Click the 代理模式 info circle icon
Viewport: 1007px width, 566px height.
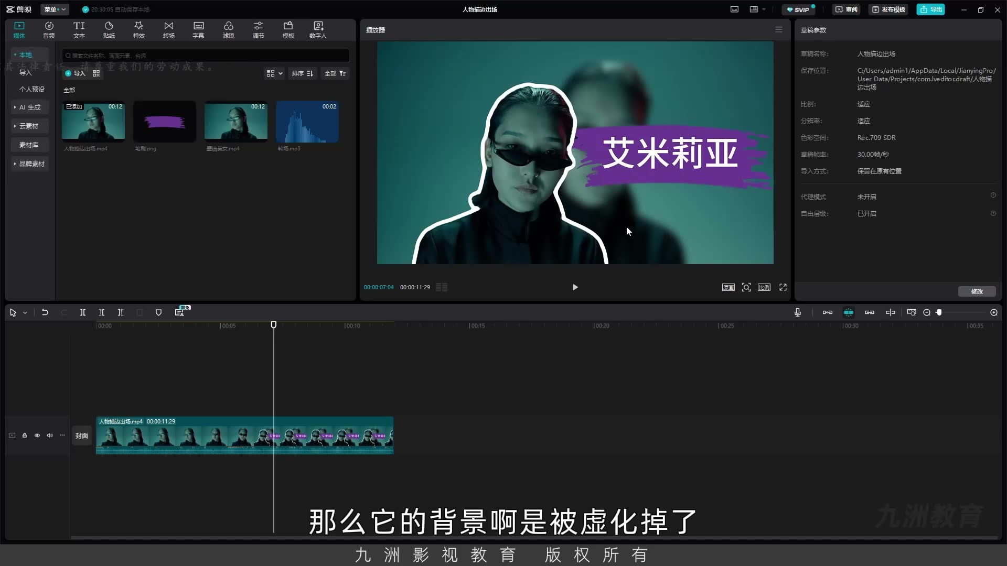coord(993,195)
